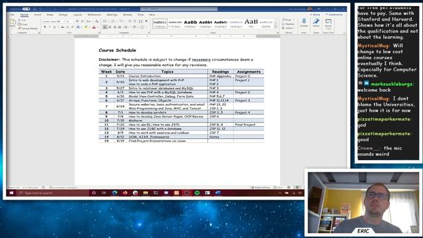Click the Bullets list icon

tap(104, 21)
